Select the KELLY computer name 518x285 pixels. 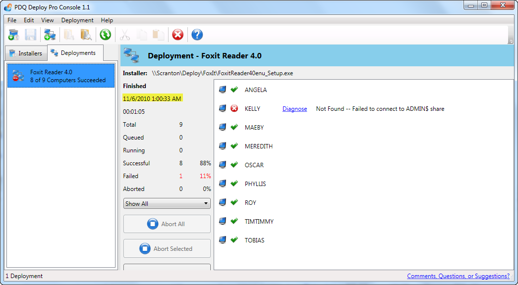tap(252, 108)
